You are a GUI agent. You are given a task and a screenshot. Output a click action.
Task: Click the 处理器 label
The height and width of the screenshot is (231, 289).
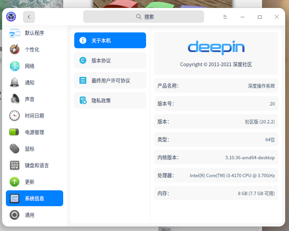click(165, 175)
